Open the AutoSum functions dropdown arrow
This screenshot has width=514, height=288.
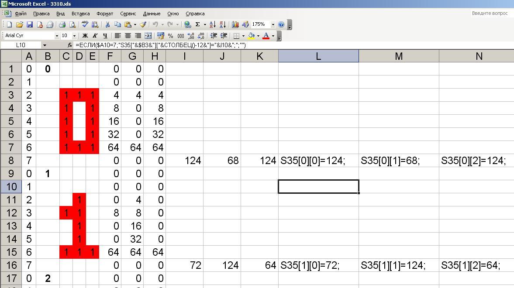205,24
